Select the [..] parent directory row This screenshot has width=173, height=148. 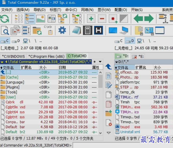(x=49, y=72)
